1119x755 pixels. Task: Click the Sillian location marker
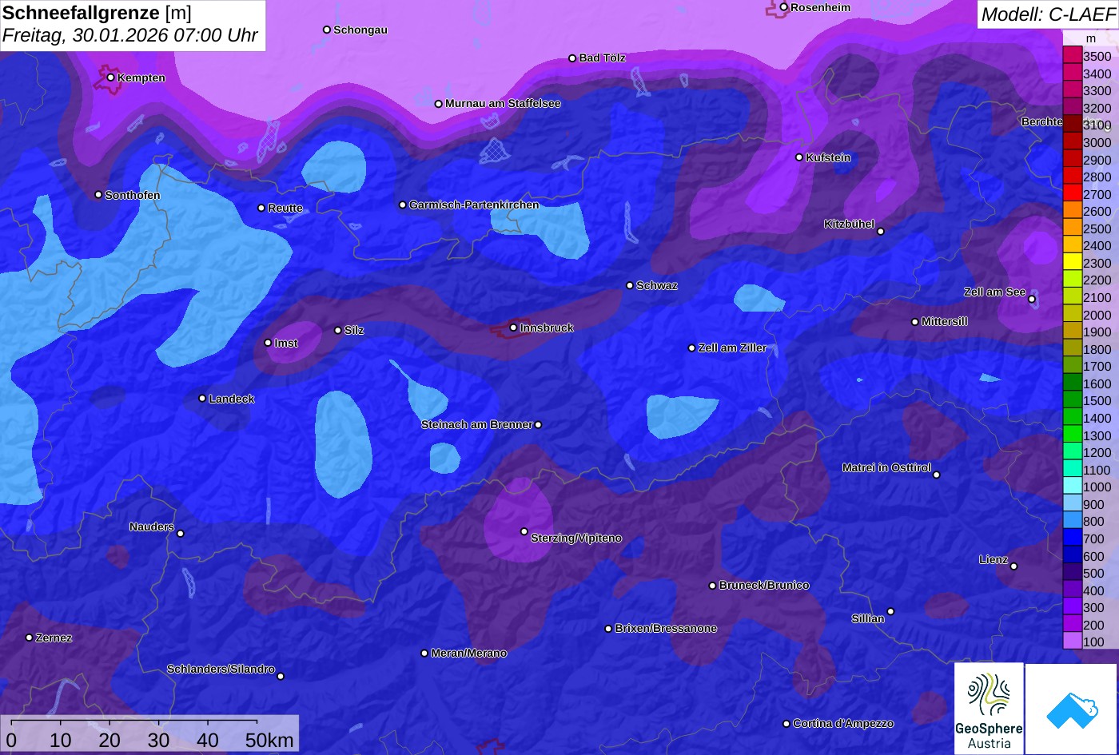pyautogui.click(x=890, y=612)
